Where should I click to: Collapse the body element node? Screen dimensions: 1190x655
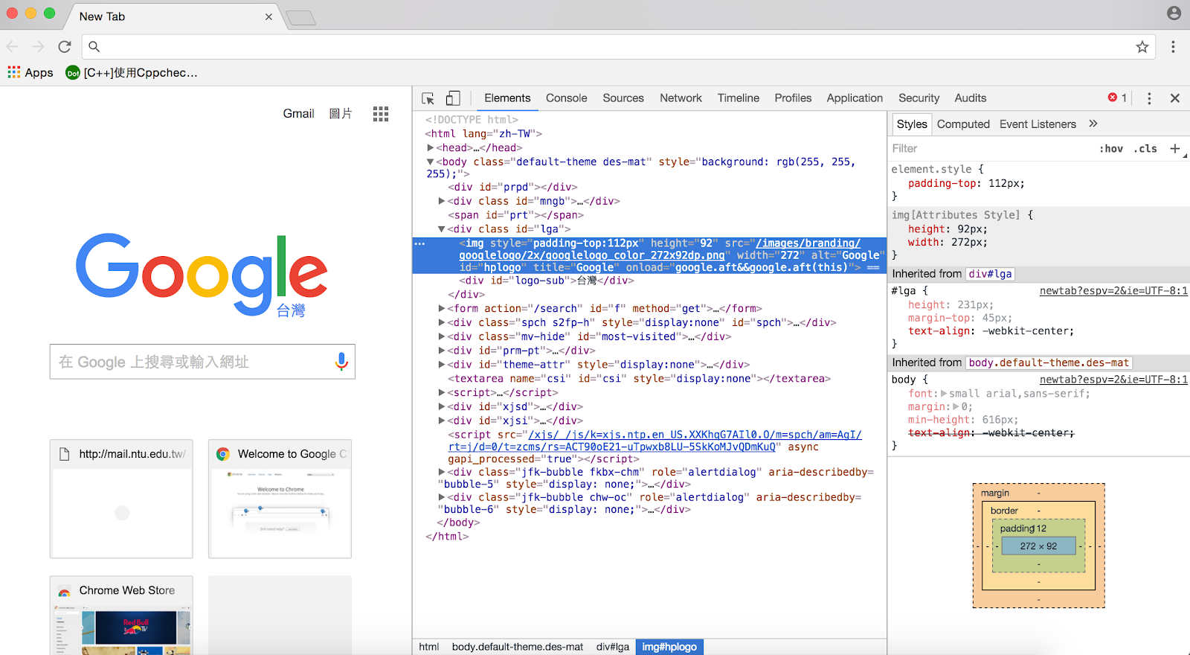430,162
